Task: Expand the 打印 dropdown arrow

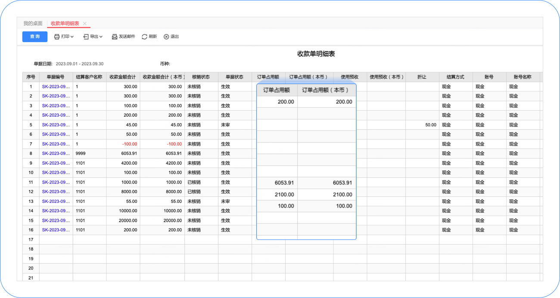Action: click(x=72, y=37)
